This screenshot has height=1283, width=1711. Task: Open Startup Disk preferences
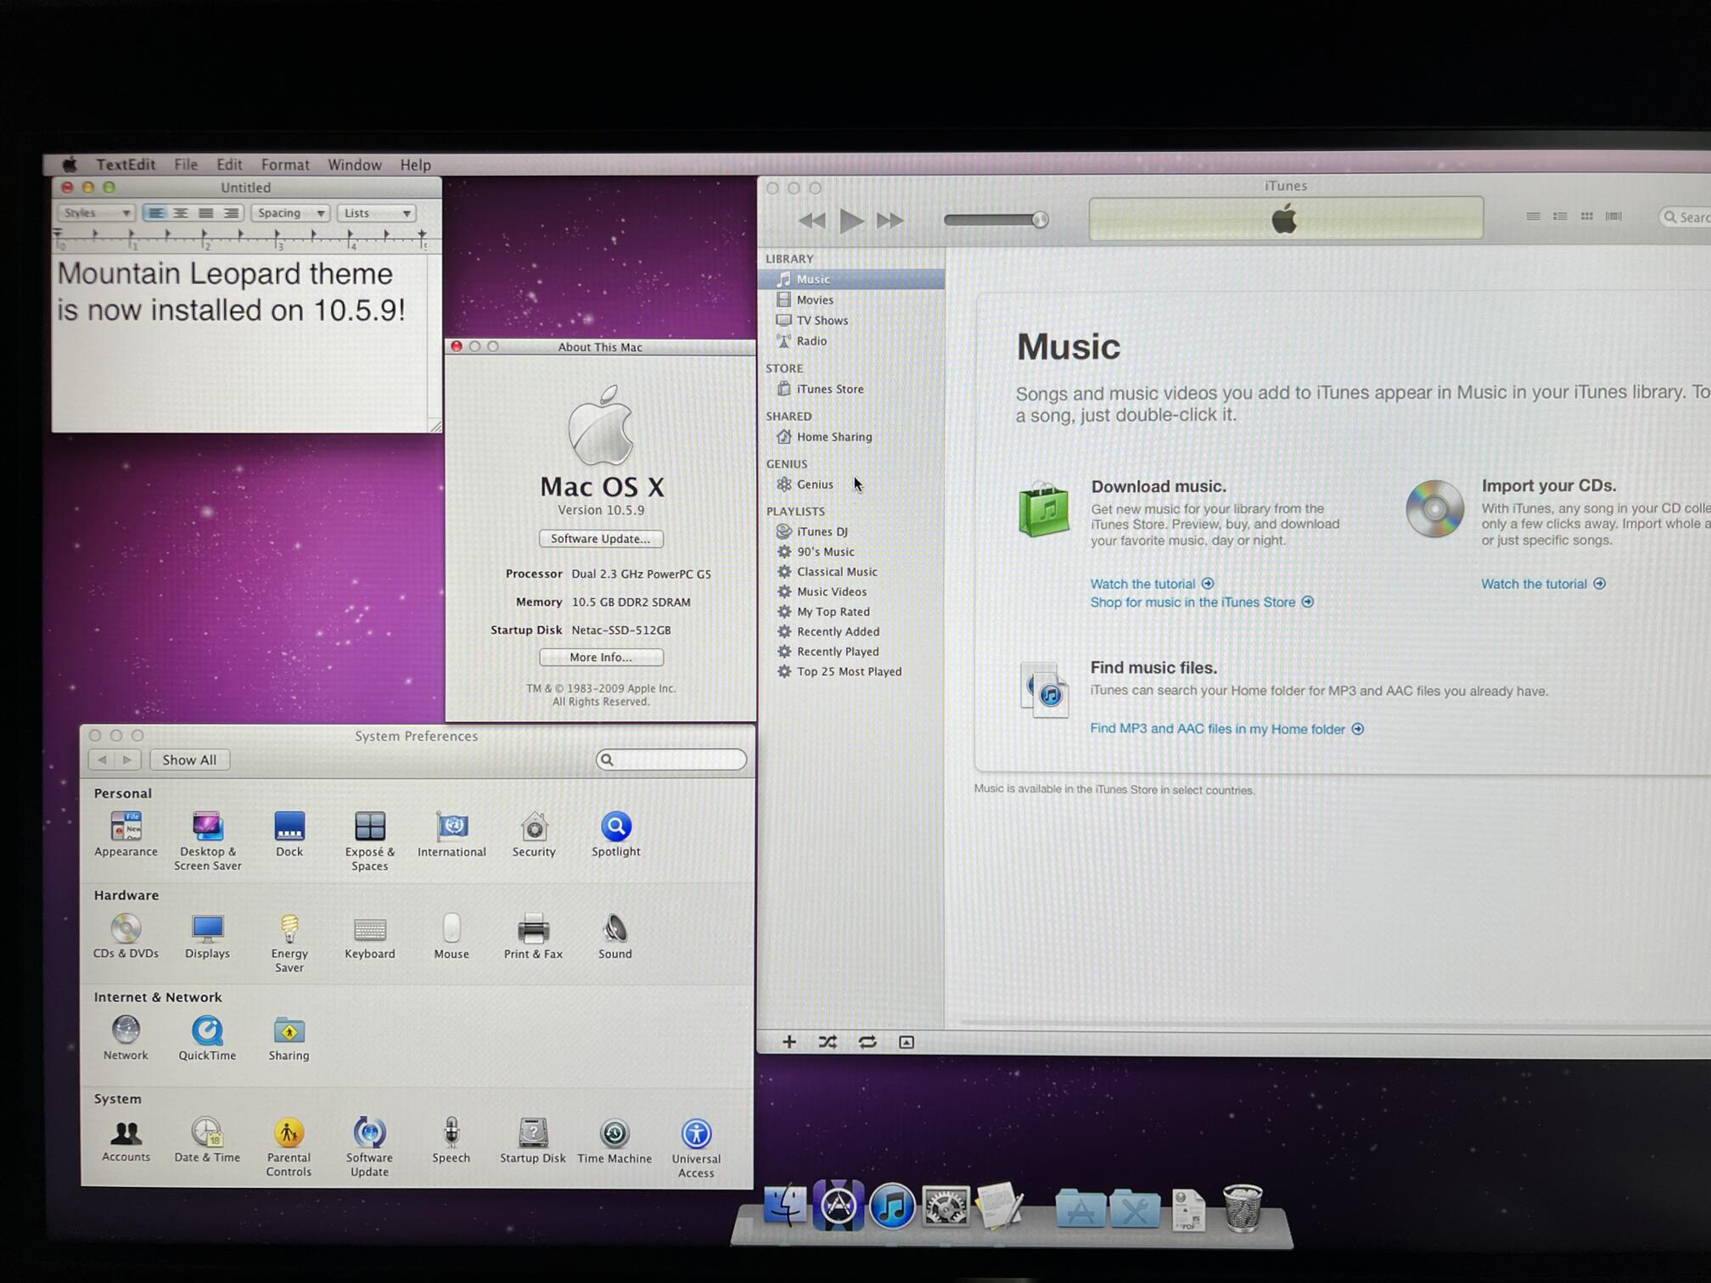coord(532,1140)
